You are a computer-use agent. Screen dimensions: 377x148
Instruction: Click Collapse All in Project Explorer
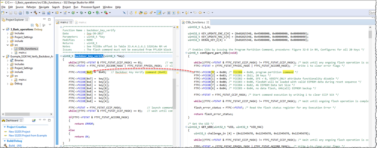click(32, 25)
